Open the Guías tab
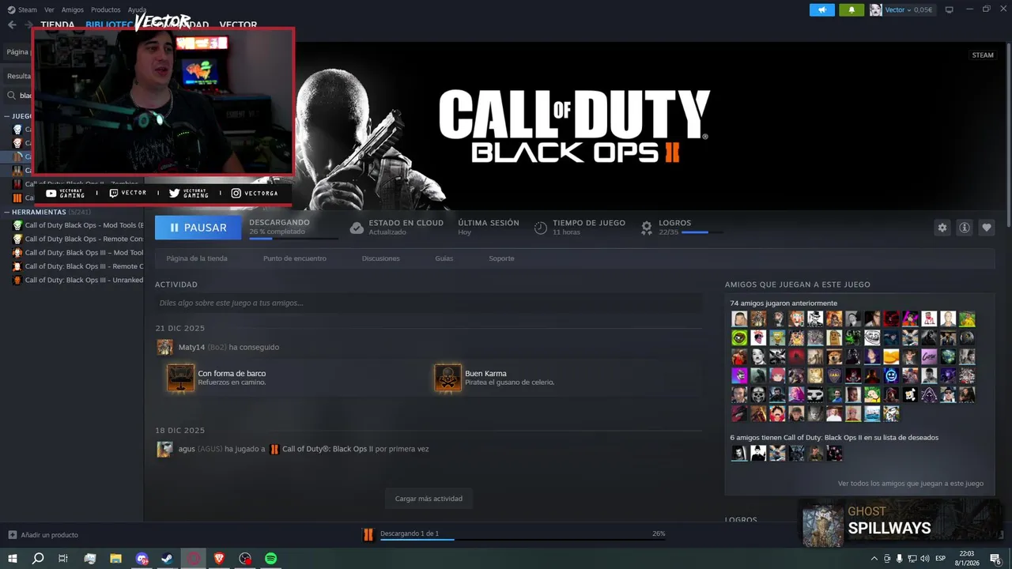This screenshot has width=1012, height=569. [444, 258]
